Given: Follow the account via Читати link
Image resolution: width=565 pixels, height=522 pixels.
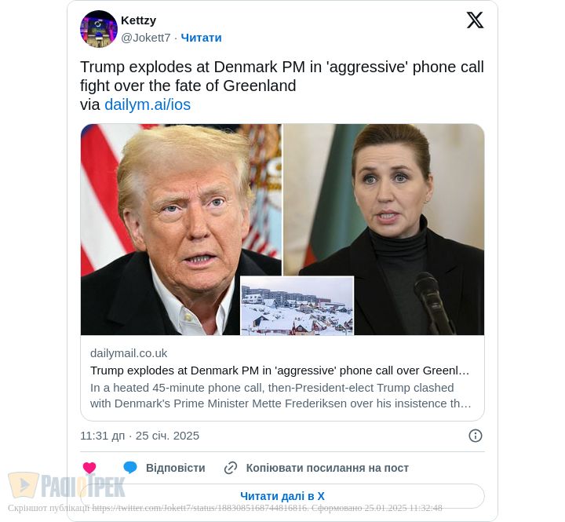Looking at the screenshot, I should coord(201,38).
